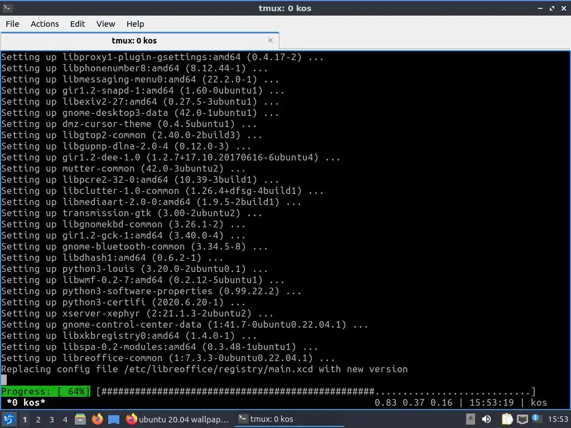Viewport: 571px width, 428px height.
Task: Switch to the 'ubuntu 20.04 wallpap...' Firefox window
Action: pos(178,419)
